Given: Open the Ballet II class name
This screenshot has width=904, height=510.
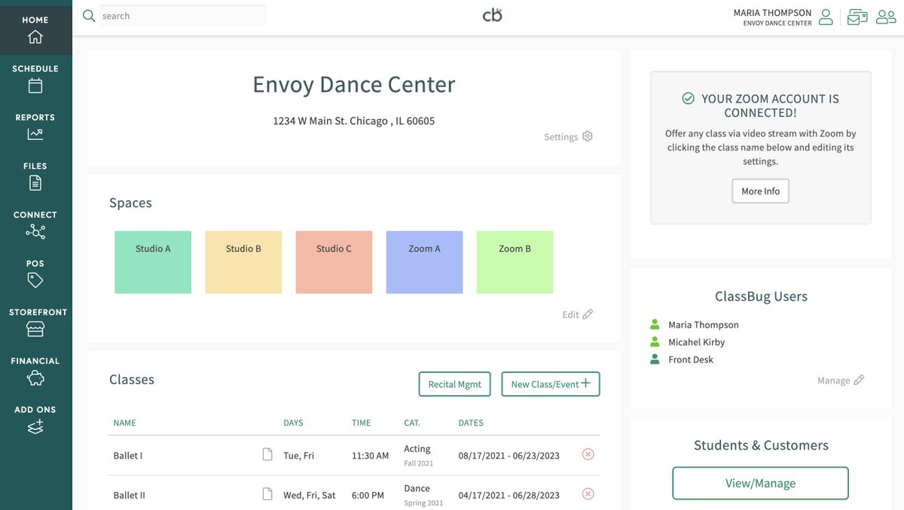Looking at the screenshot, I should (x=130, y=496).
